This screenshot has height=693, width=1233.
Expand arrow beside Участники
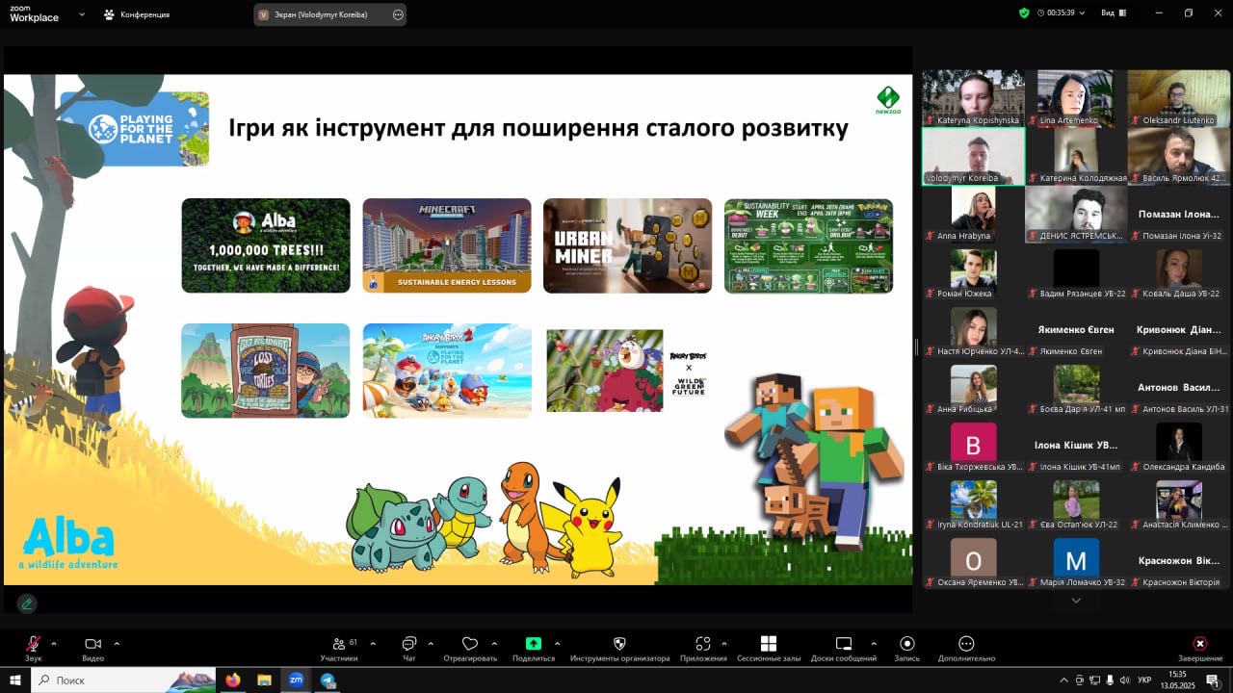point(373,643)
